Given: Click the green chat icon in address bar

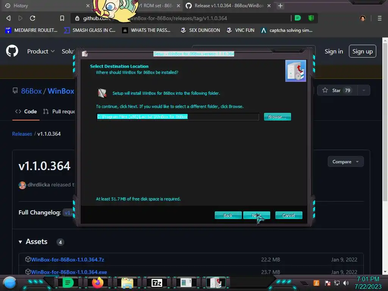Looking at the screenshot, I should click(298, 18).
